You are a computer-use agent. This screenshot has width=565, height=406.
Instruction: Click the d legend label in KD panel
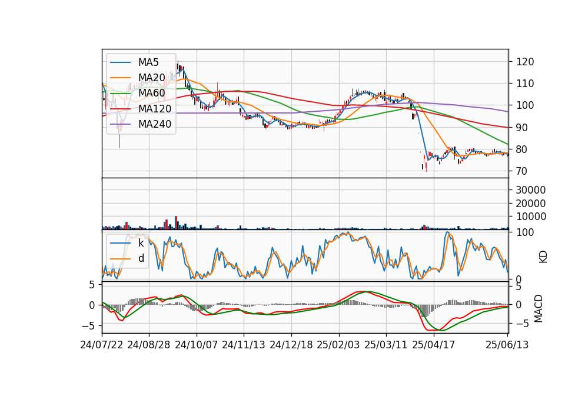pos(141,258)
